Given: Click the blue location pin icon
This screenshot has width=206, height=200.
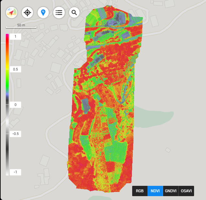Looking at the screenshot, I should point(43,13).
